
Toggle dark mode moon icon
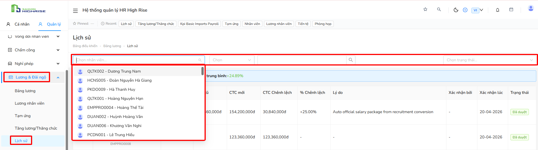(456, 10)
